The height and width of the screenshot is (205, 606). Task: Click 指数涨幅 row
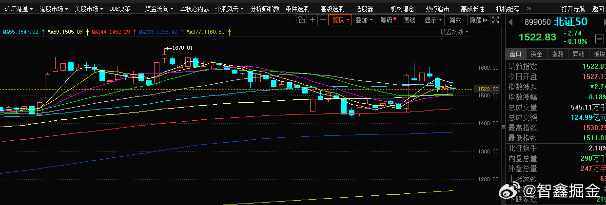(556, 97)
